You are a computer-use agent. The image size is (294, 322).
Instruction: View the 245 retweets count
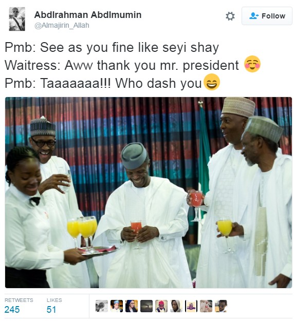click(12, 310)
